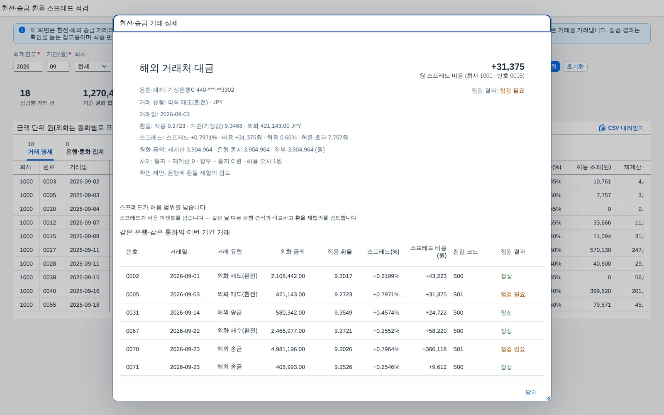
Task: Click the info icon in the message strip
Action: 22,30
